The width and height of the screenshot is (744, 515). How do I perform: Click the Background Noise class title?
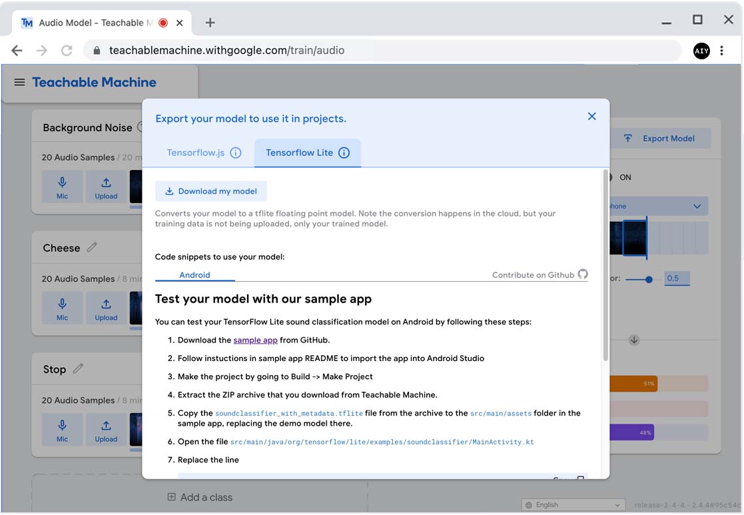(87, 128)
